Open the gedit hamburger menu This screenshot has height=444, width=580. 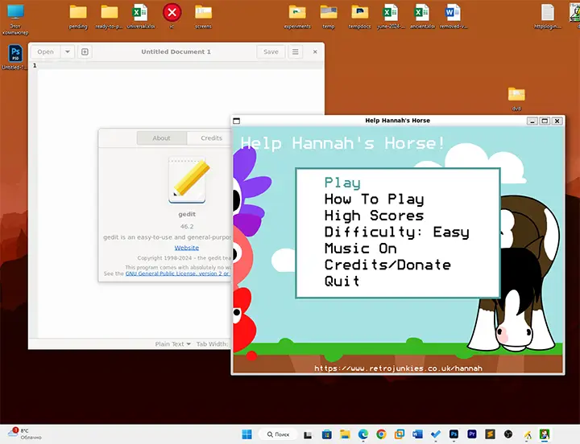point(295,51)
